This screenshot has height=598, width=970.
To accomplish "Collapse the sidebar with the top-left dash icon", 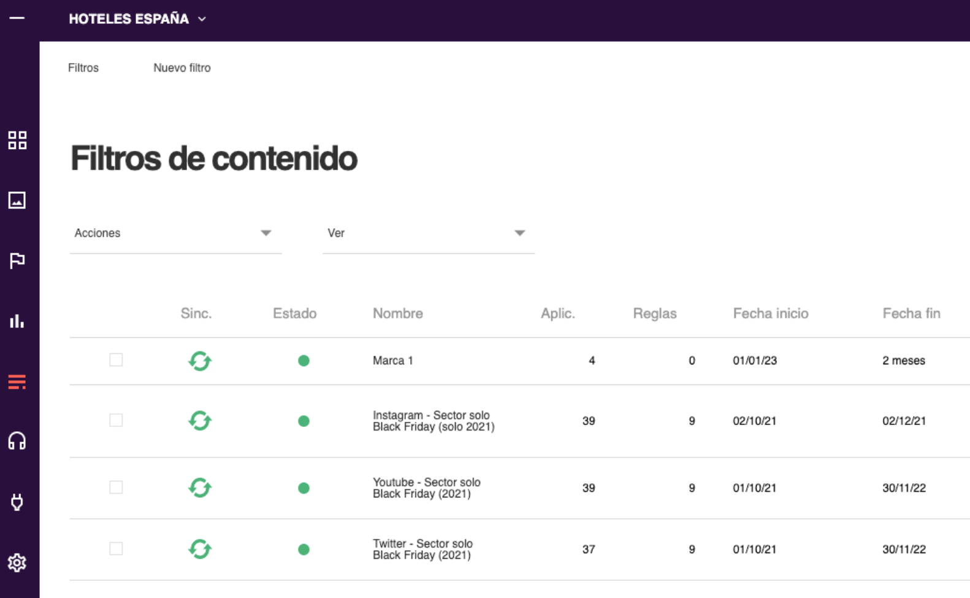I will click(x=17, y=18).
